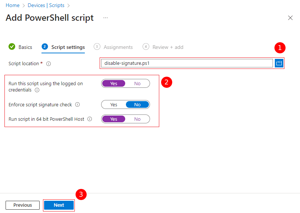Set 64 bit PowerShell Host to No
Image resolution: width=300 pixels, height=213 pixels.
137,119
